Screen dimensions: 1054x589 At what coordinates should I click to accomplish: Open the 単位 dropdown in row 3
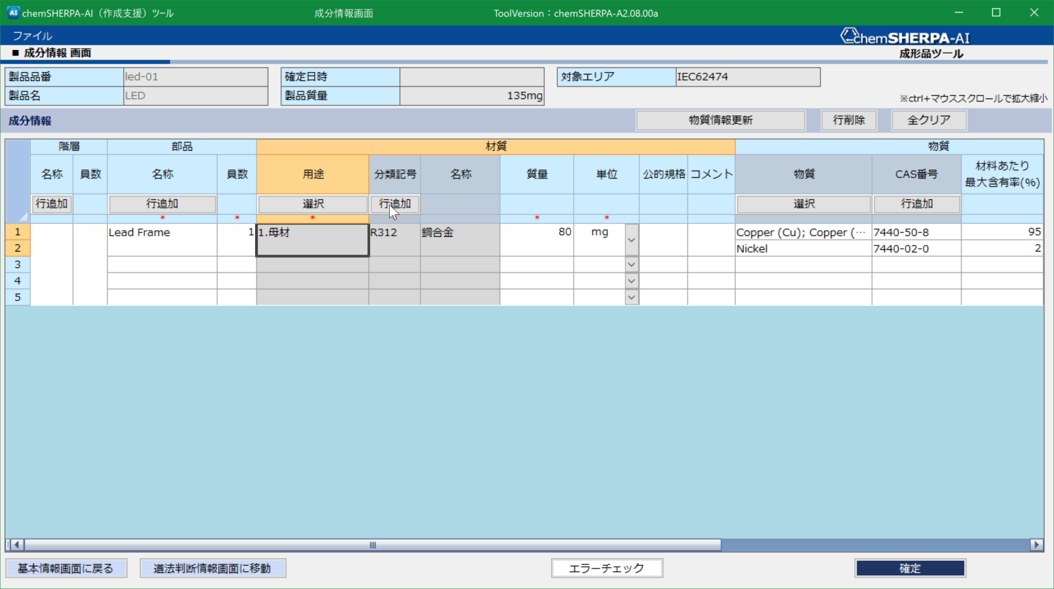[x=631, y=264]
